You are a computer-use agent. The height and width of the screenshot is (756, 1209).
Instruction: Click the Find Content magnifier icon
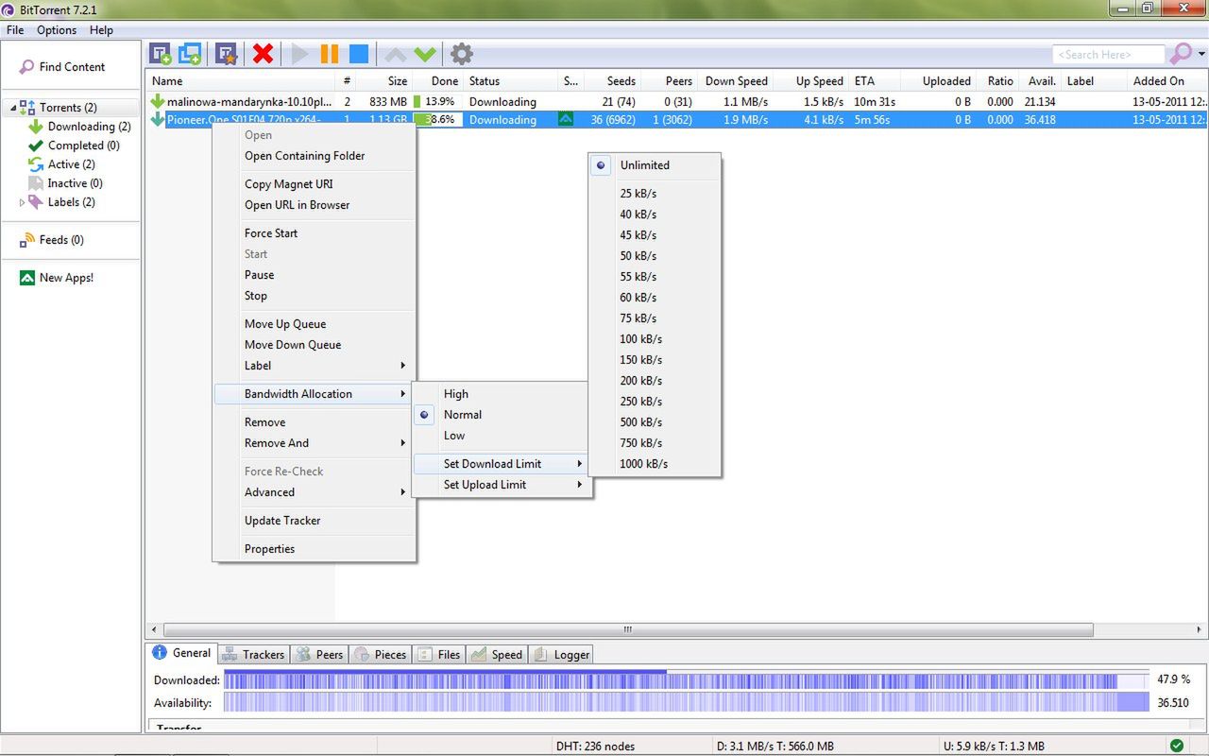point(26,67)
